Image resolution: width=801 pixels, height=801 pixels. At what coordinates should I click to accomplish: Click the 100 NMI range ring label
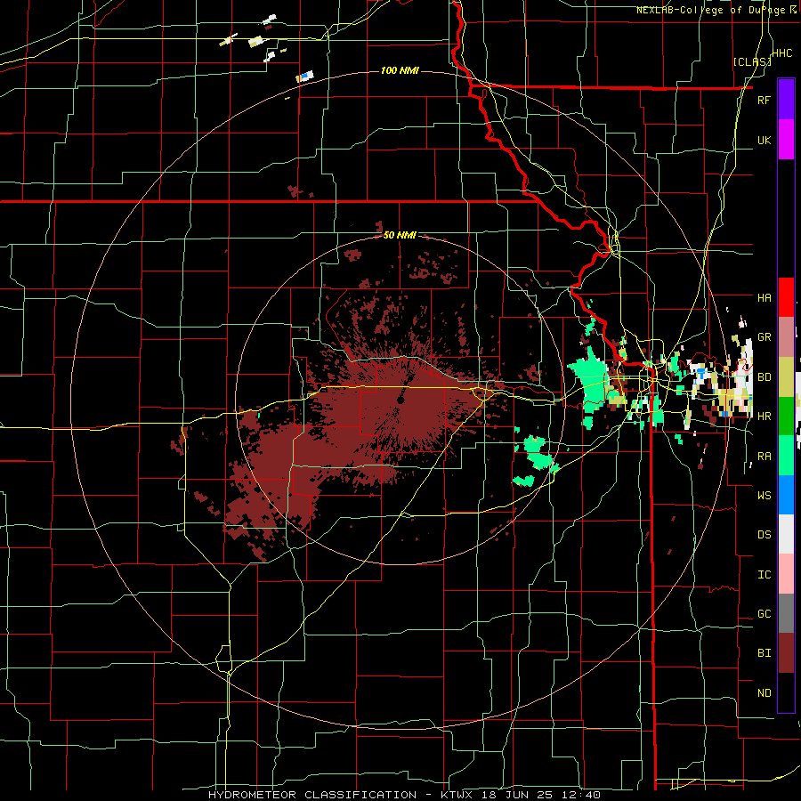tap(400, 70)
